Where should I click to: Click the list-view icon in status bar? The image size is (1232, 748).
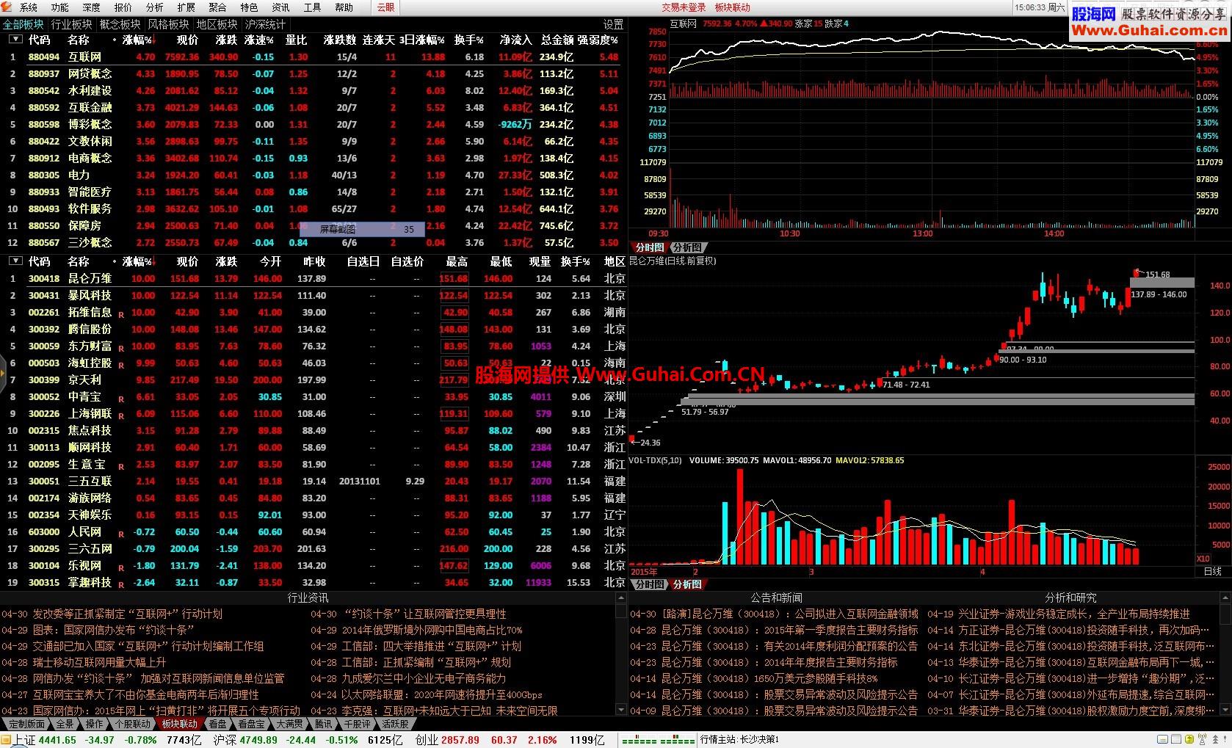click(x=1175, y=739)
